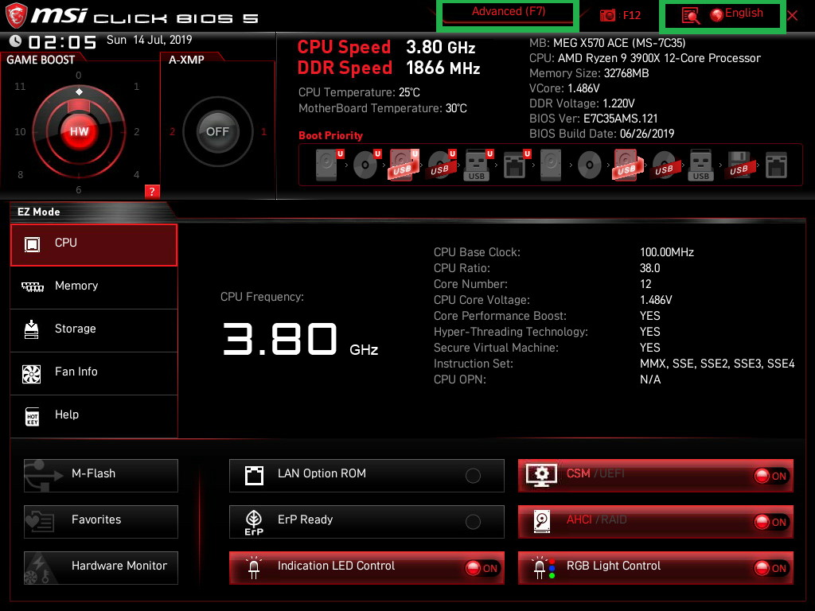Click the "DDR Speed" label
Image resolution: width=815 pixels, height=611 pixels.
click(345, 68)
